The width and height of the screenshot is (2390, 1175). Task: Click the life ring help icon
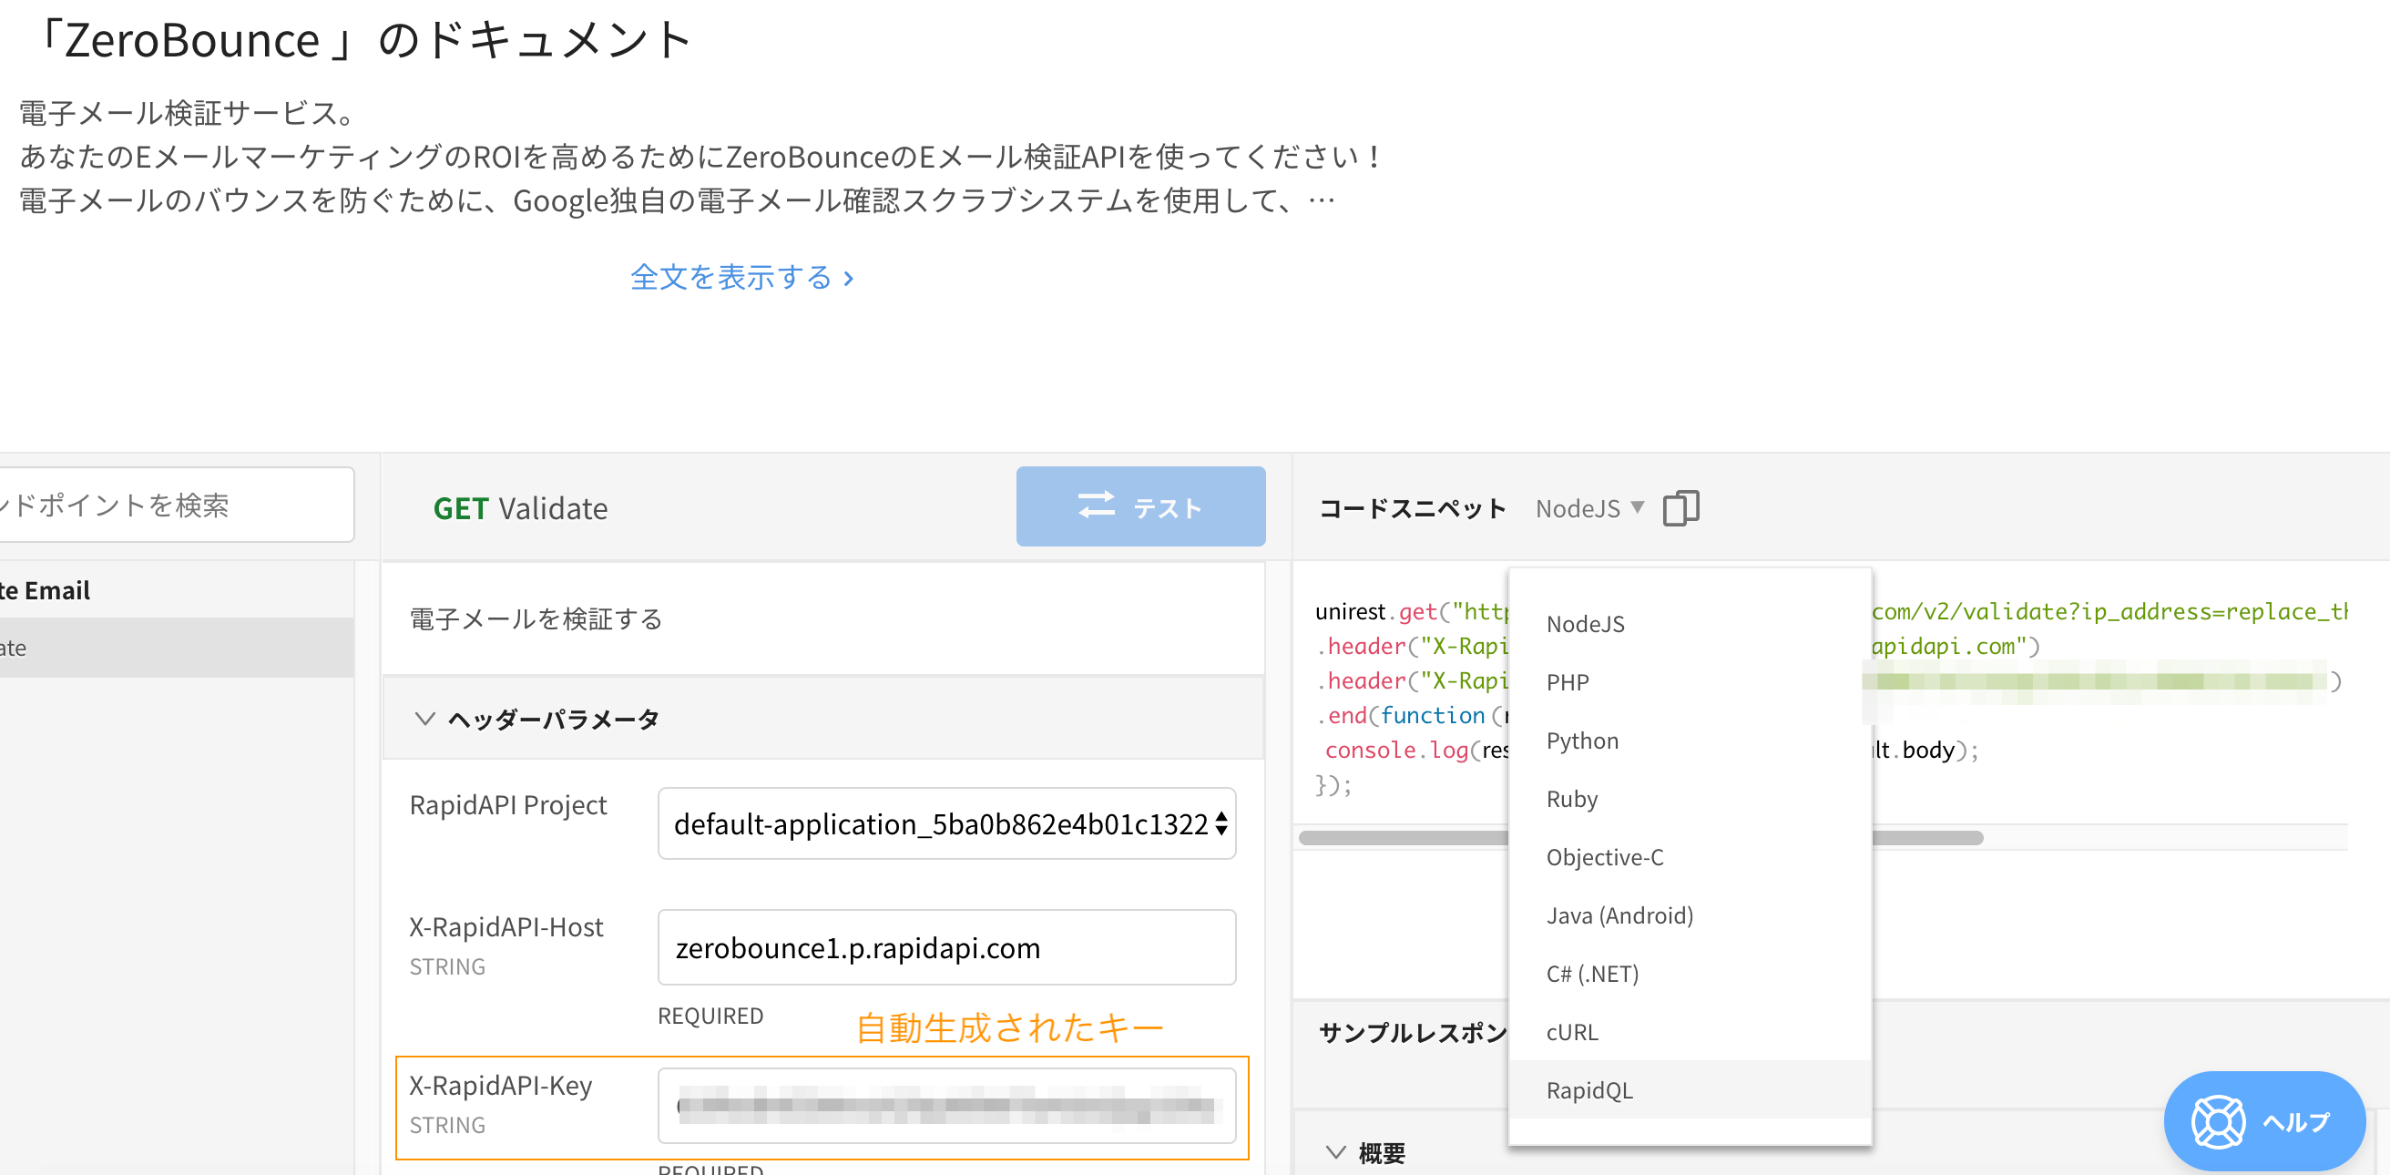2219,1121
